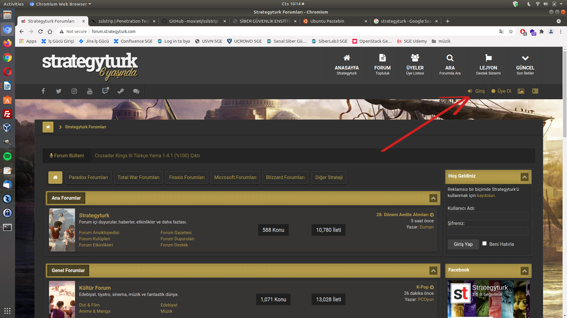
Task: Open the Strategyturk forum thumbnail image
Action: (x=62, y=230)
